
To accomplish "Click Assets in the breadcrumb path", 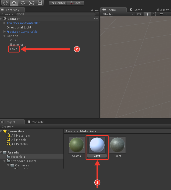I will [70, 131].
